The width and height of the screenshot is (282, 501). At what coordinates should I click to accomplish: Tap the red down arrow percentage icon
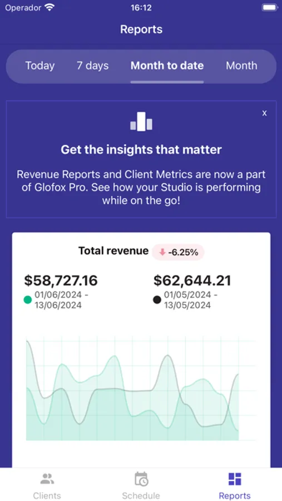pyautogui.click(x=162, y=252)
